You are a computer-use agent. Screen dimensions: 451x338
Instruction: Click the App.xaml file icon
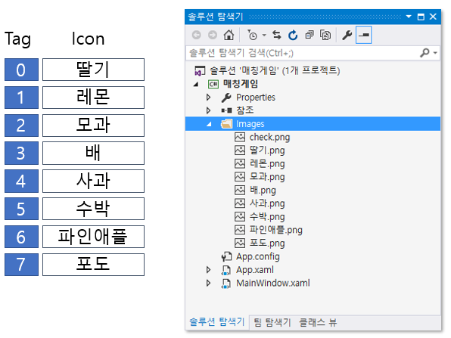pyautogui.click(x=226, y=270)
